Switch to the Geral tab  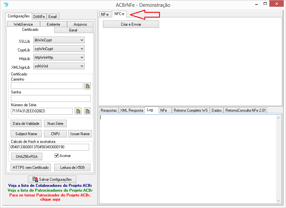[x=73, y=30]
